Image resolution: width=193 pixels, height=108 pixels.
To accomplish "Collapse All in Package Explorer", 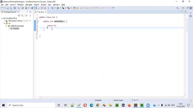I will coord(19,16).
